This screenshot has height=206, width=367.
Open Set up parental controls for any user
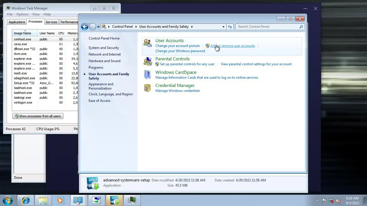coord(187,64)
